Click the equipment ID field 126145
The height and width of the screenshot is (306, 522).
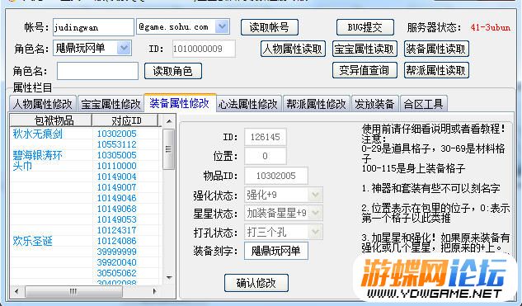tap(266, 137)
